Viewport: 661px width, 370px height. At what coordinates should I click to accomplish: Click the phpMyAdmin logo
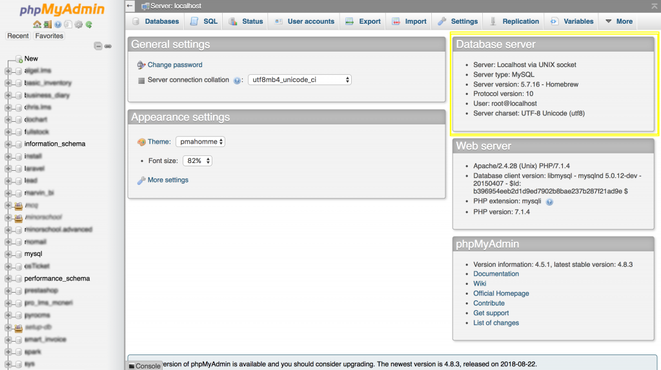(x=62, y=9)
